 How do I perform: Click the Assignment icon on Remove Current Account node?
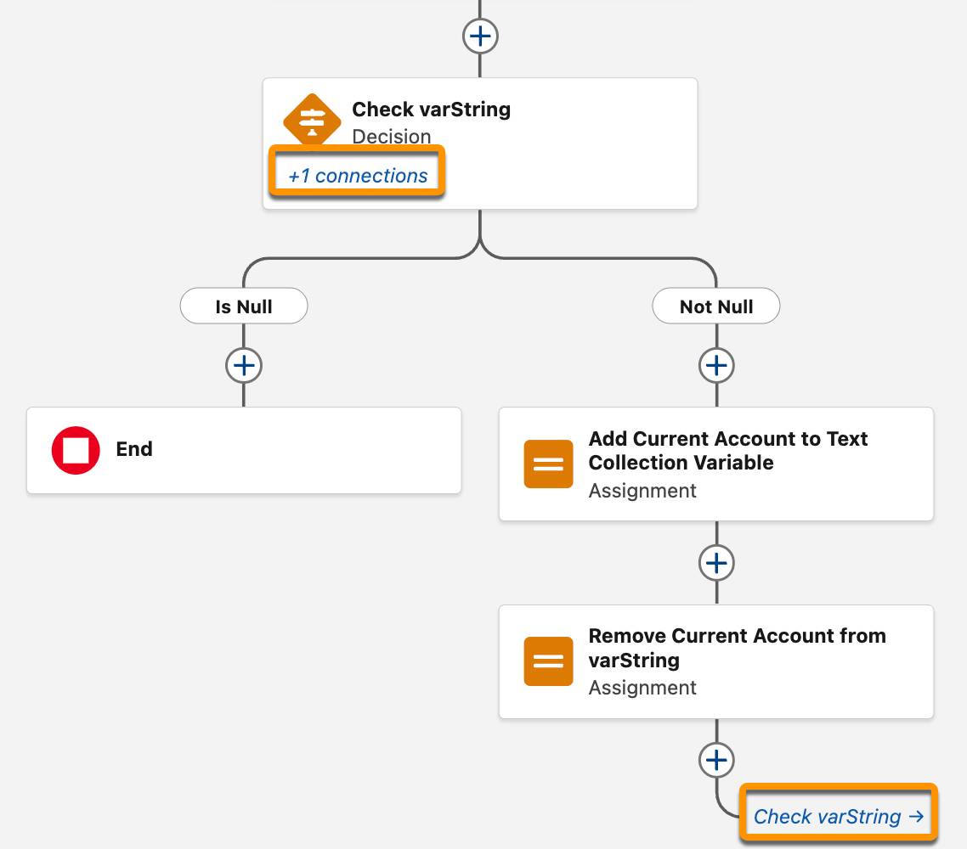pos(548,661)
